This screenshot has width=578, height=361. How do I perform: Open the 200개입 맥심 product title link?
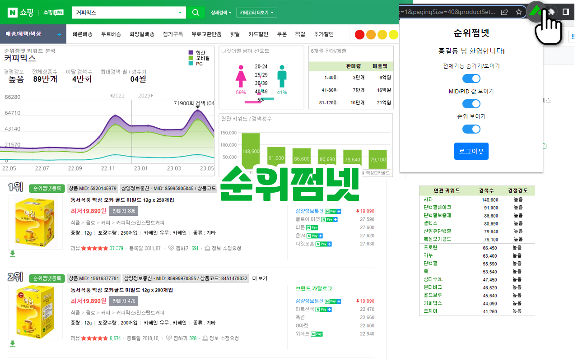tap(122, 290)
